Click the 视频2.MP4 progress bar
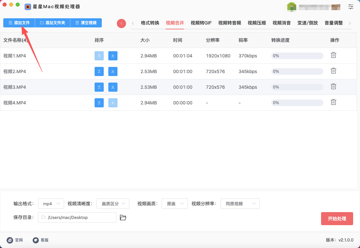Viewport: 360px width, 248px height. (297, 71)
